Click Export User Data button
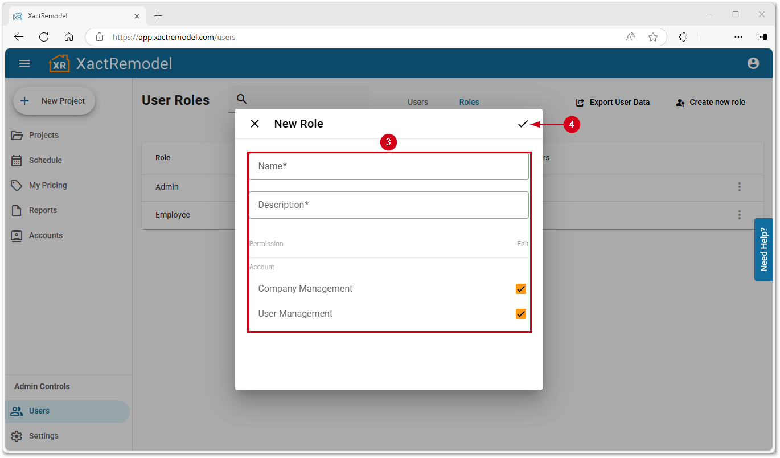Screen dimensions: 780x458 click(x=613, y=103)
